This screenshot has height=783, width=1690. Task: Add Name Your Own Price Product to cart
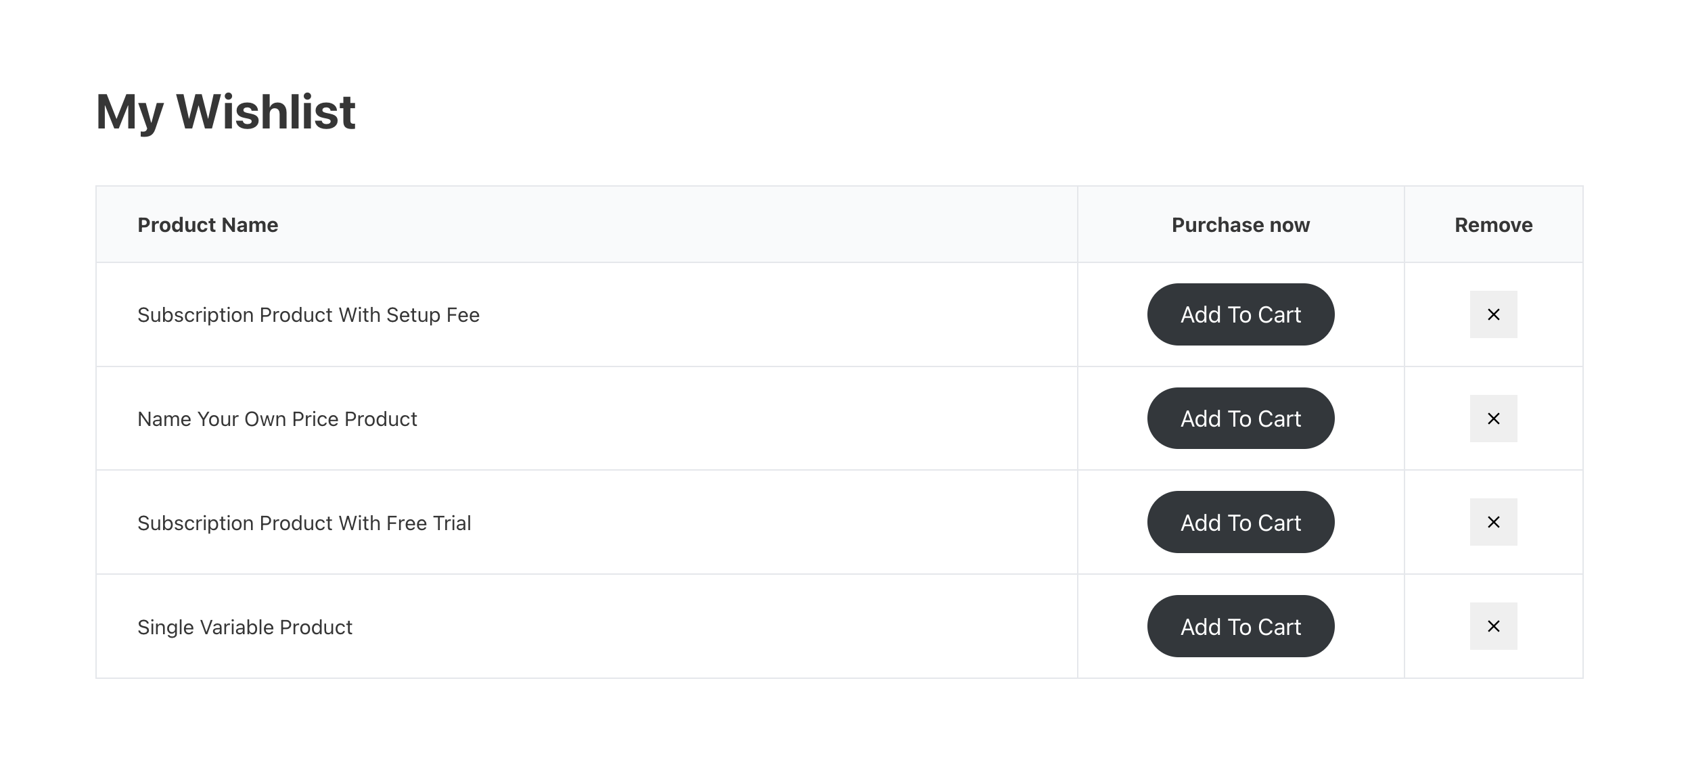click(1240, 419)
